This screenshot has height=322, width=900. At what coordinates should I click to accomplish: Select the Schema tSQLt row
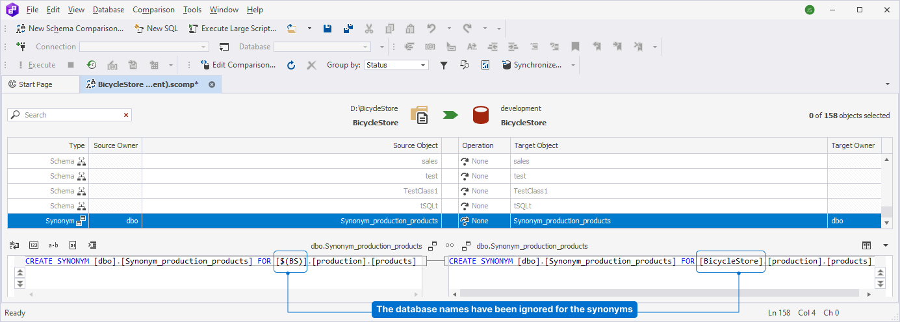coord(444,206)
